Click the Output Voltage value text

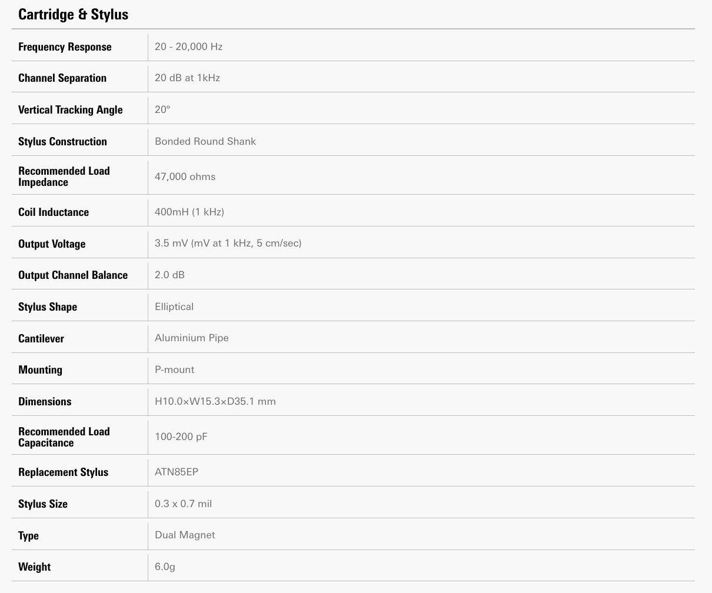tap(228, 244)
